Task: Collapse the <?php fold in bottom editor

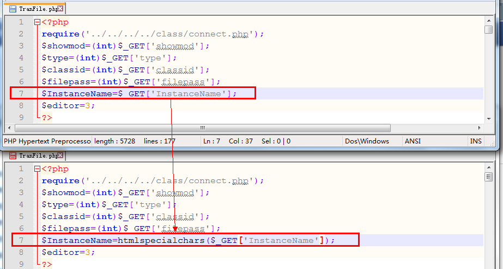Action: 37,169
